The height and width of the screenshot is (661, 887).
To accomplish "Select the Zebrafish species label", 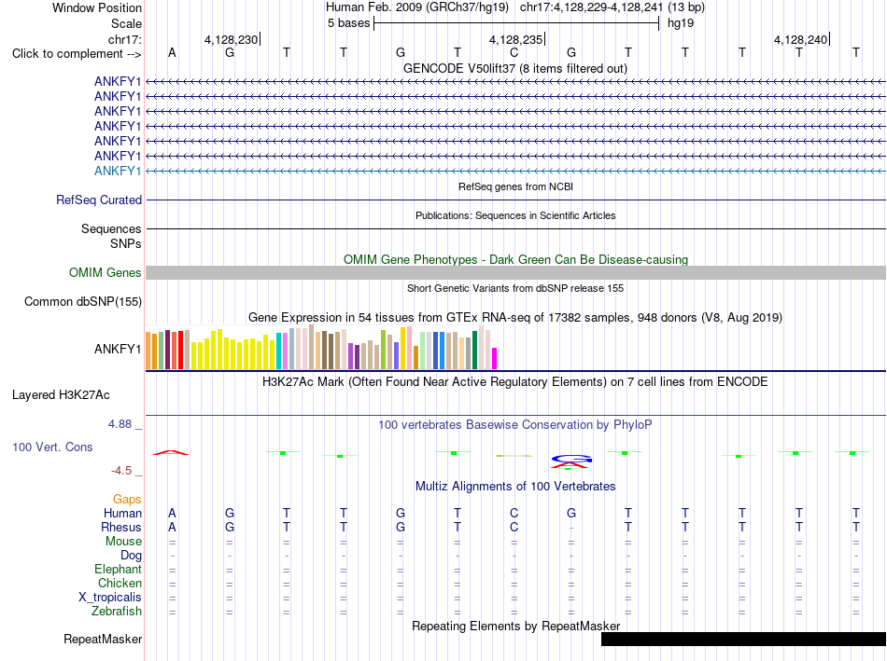I will pos(117,612).
